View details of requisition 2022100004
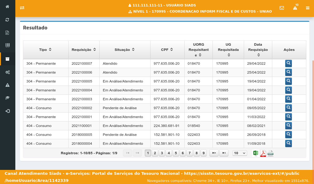 288,90
